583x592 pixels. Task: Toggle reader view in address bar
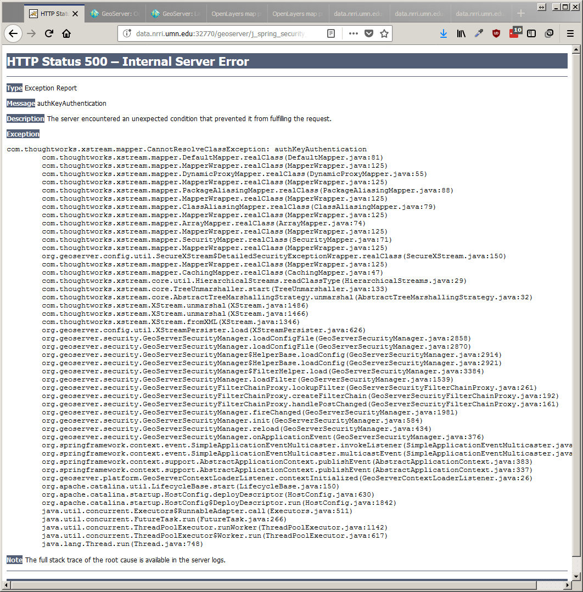(331, 33)
